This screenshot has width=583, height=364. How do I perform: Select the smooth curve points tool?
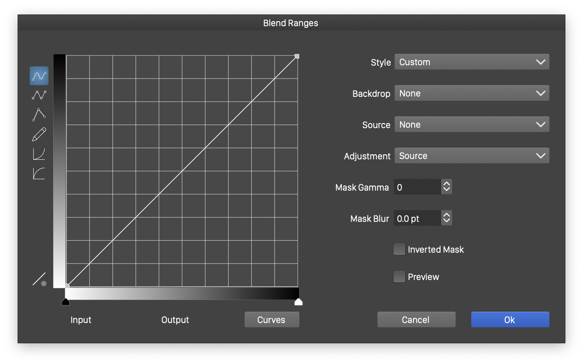39,76
